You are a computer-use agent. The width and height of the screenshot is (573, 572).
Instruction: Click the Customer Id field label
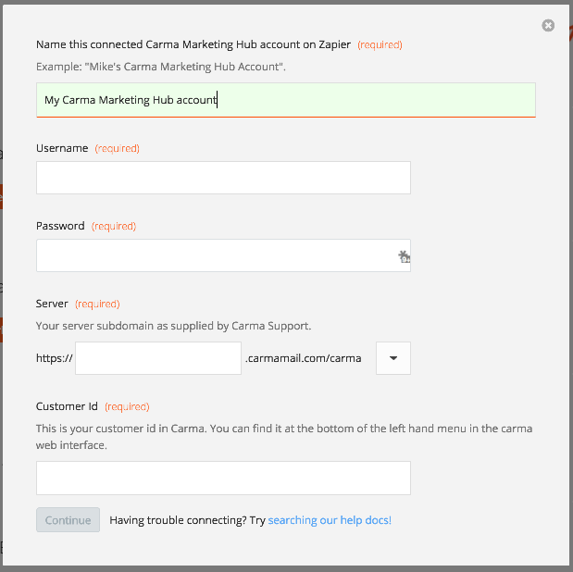pos(67,406)
